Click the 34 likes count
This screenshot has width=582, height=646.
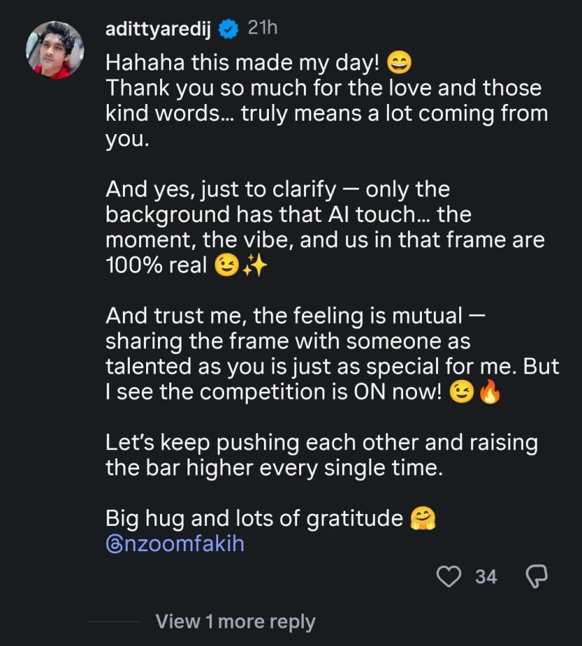point(486,576)
